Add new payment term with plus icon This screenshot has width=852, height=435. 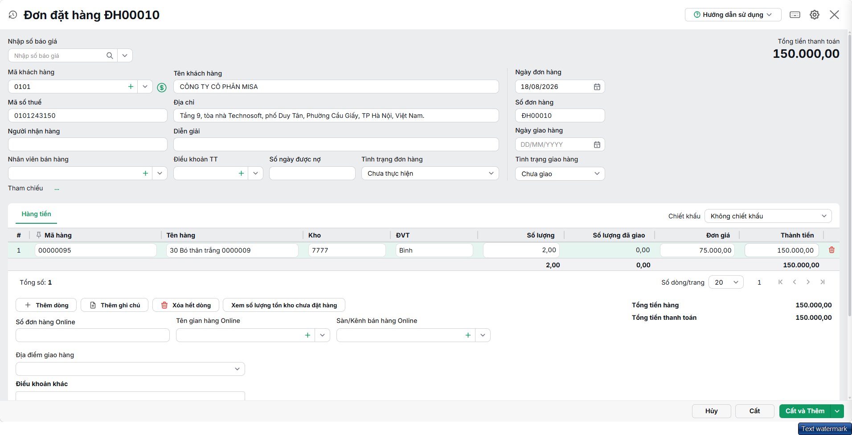pos(241,173)
